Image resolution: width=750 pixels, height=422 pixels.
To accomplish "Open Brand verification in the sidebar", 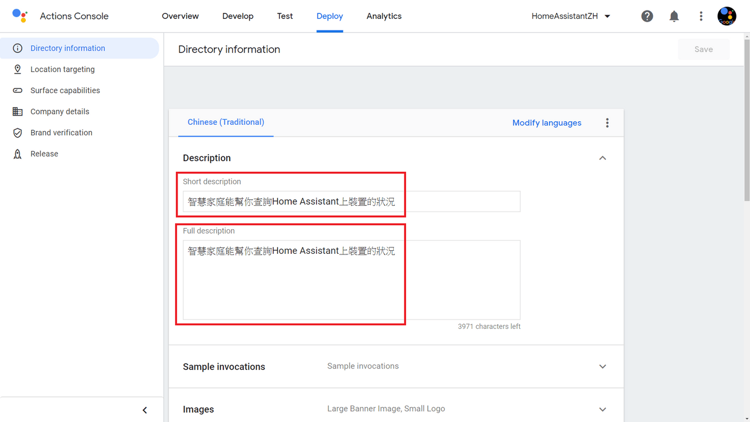I will 80,132.
